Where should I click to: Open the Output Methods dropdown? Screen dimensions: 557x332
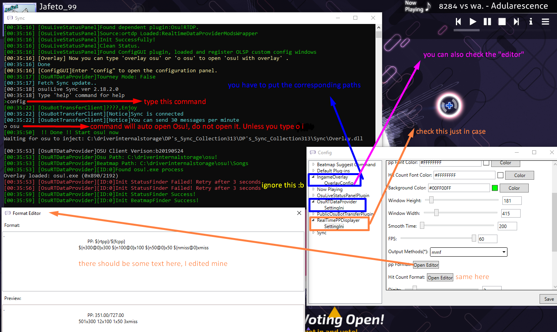pyautogui.click(x=469, y=252)
